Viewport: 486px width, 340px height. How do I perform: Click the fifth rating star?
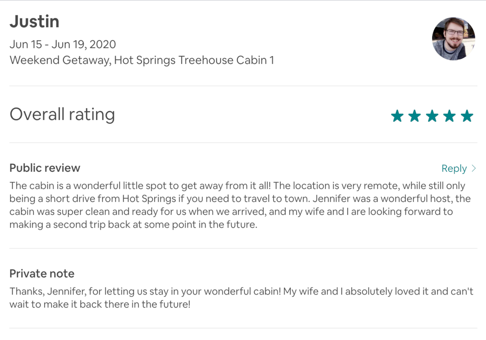click(x=467, y=116)
